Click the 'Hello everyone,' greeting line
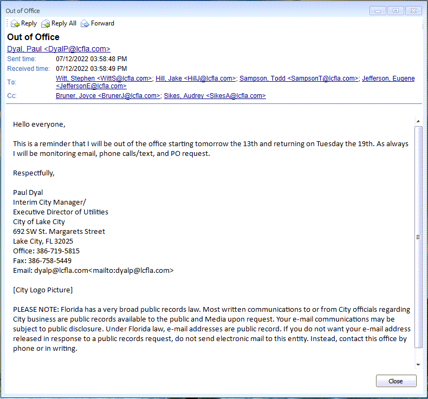 tap(40, 125)
